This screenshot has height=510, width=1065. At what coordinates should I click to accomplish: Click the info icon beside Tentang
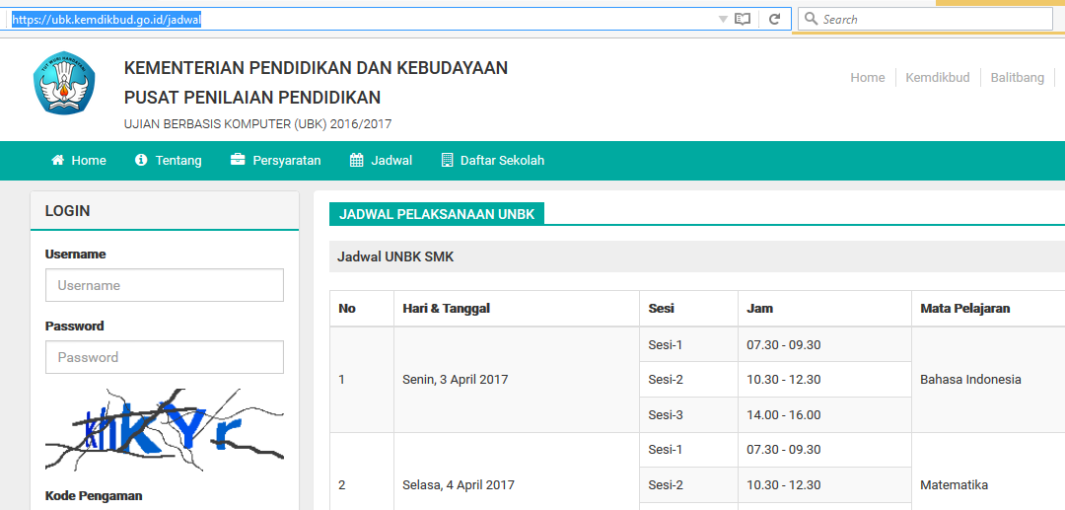[x=141, y=160]
